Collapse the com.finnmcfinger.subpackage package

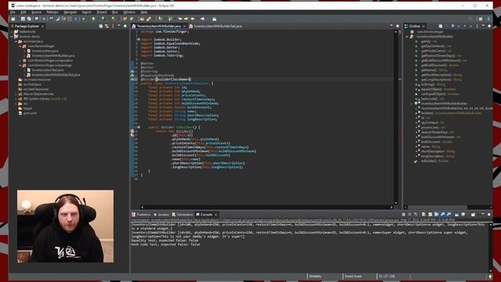pyautogui.click(x=20, y=65)
